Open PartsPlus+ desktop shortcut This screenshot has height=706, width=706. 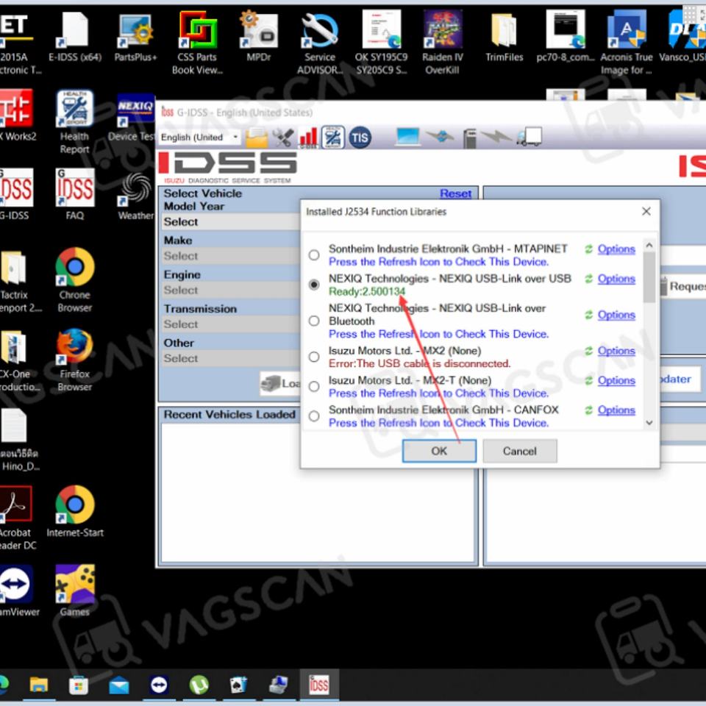click(x=135, y=38)
